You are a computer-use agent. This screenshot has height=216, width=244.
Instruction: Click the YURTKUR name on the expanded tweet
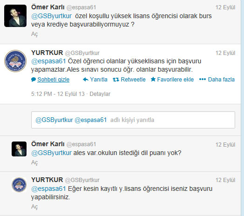[47, 53]
